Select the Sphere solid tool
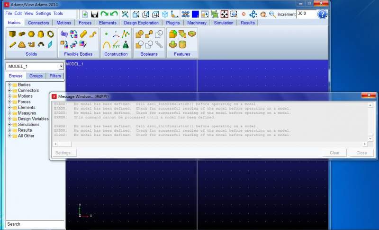Screen dimensions: 379x230 pos(31,34)
